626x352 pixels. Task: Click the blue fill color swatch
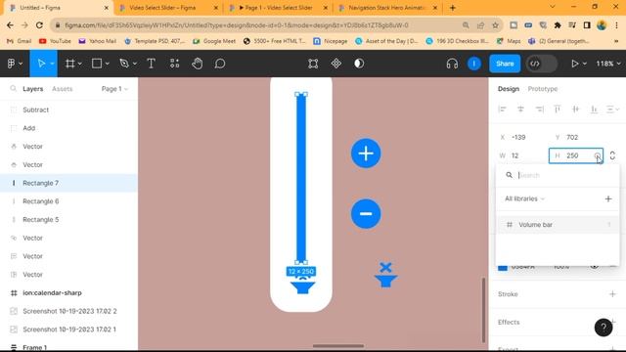[503, 267]
